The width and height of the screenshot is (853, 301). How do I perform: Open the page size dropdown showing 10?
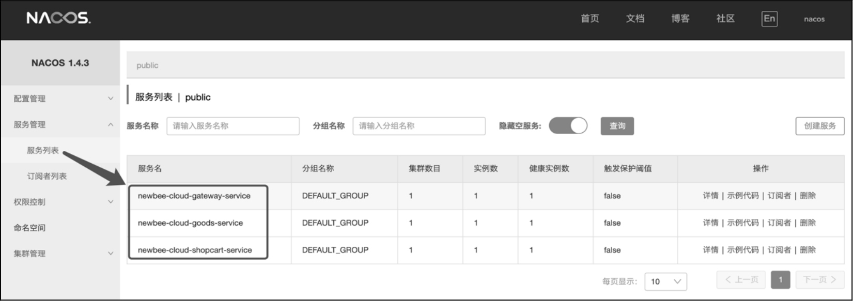click(x=666, y=281)
